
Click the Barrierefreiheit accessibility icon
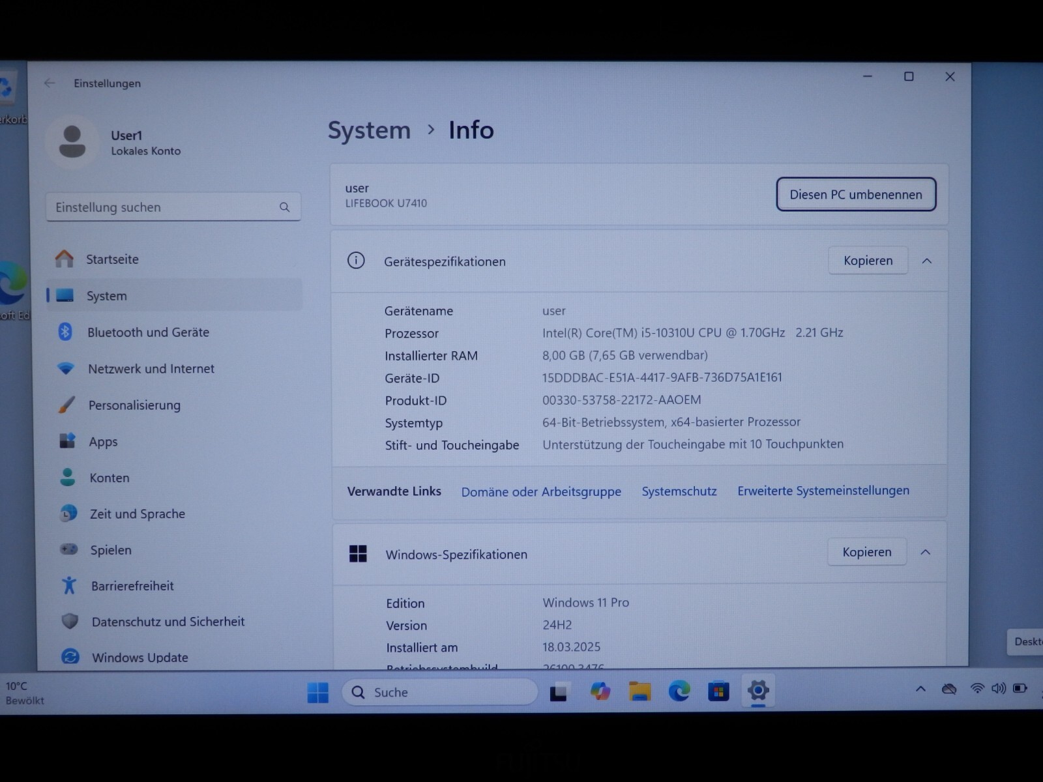point(69,585)
